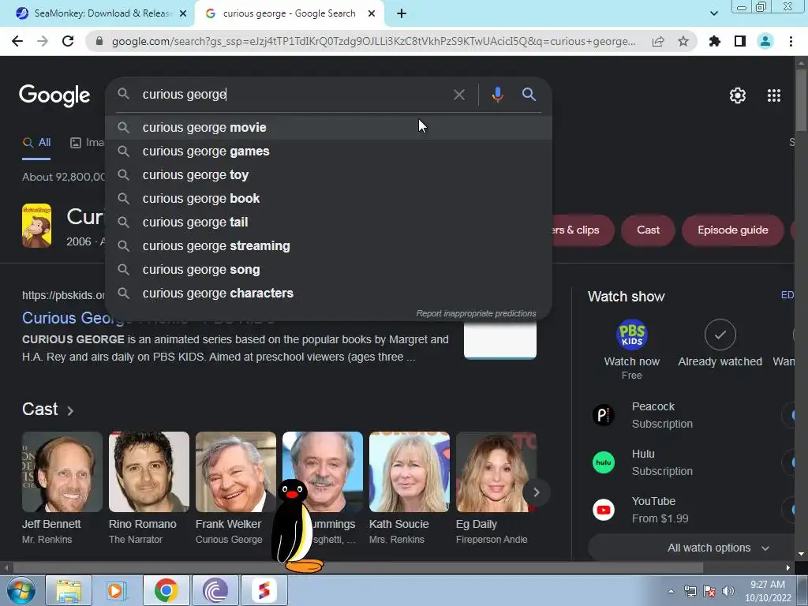Open the browser side panel icon
The image size is (808, 606).
coord(740,41)
